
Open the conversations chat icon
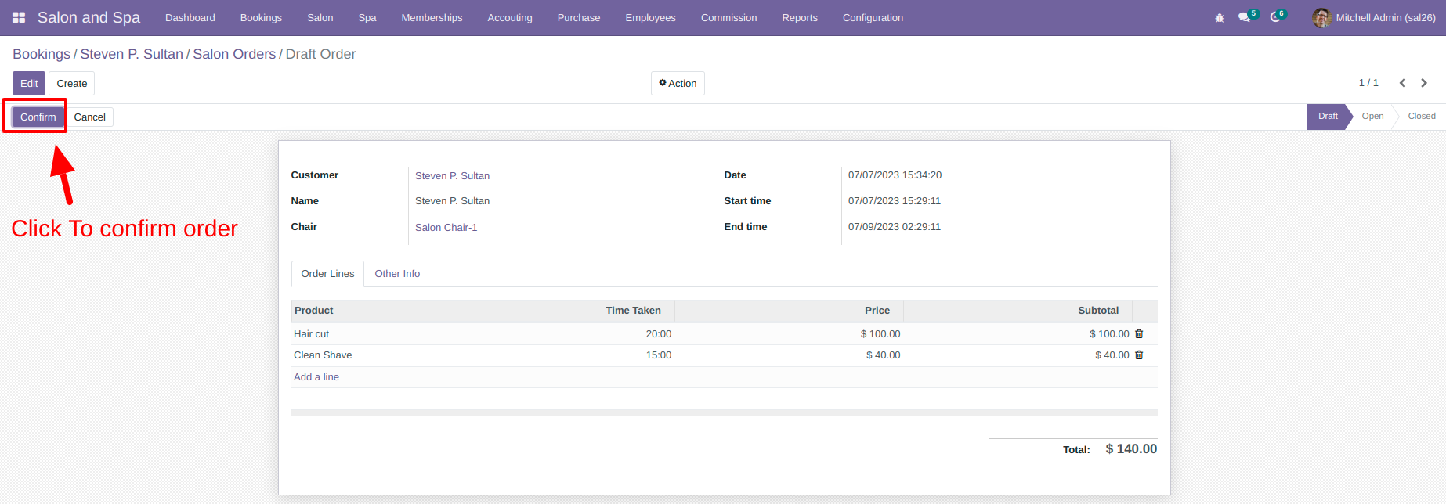click(1244, 17)
